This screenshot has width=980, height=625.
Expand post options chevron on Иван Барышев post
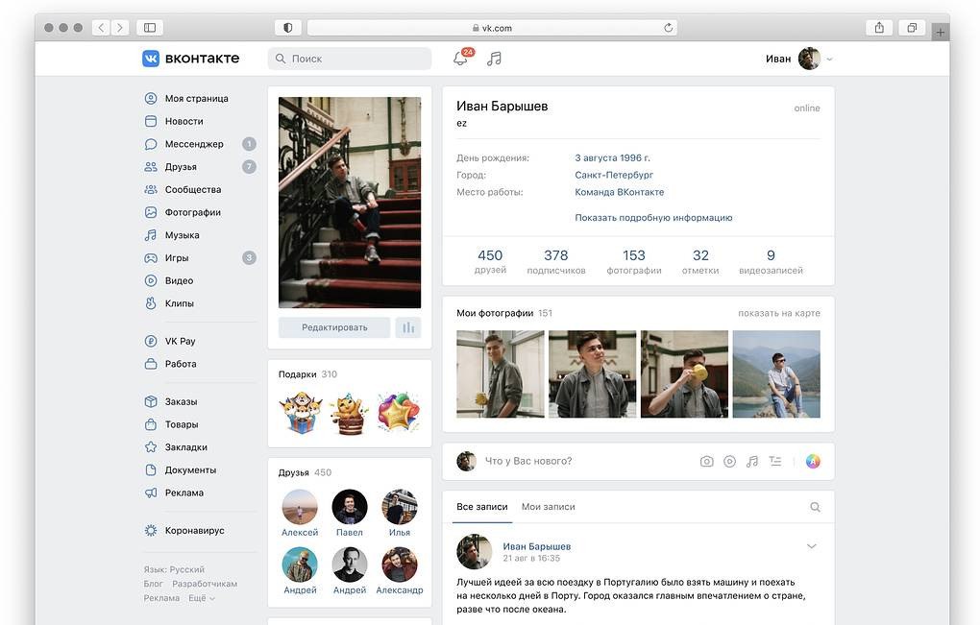tap(812, 546)
